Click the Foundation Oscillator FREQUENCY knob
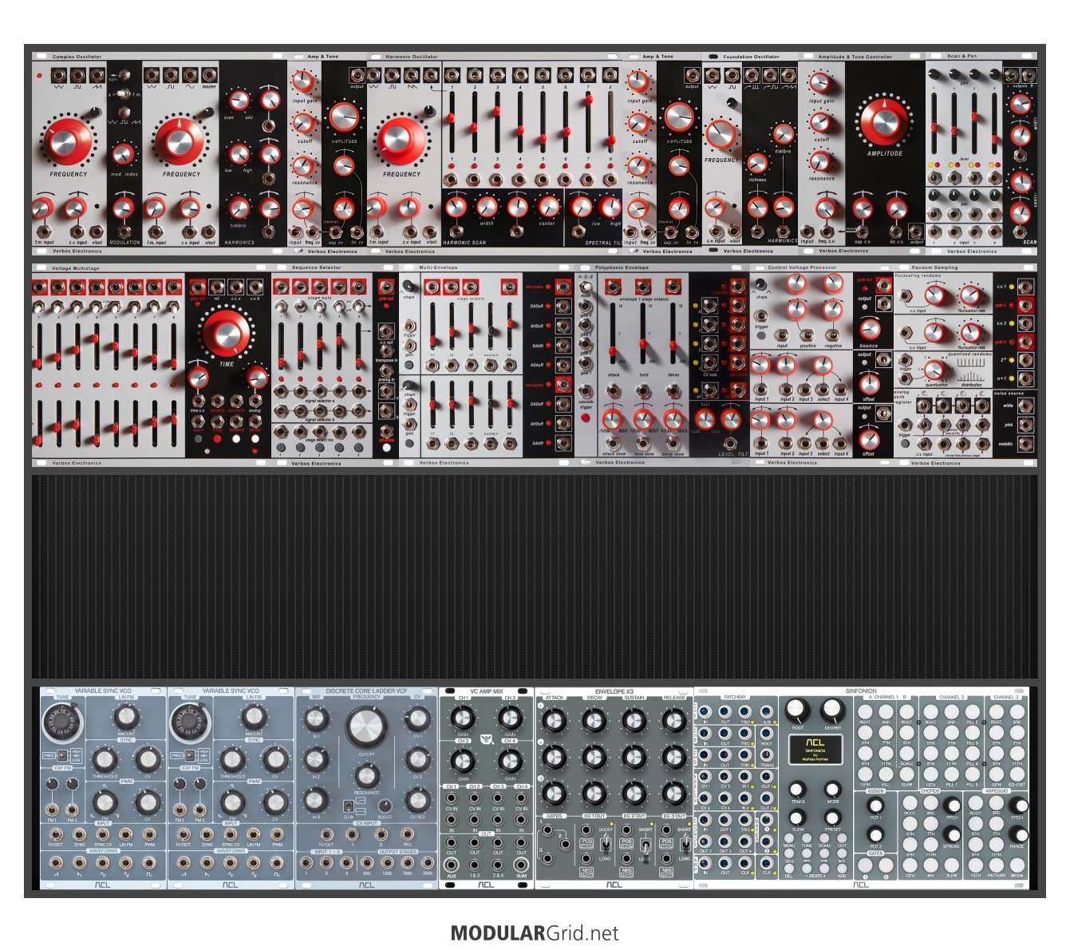This screenshot has width=1070, height=950. coord(721,136)
